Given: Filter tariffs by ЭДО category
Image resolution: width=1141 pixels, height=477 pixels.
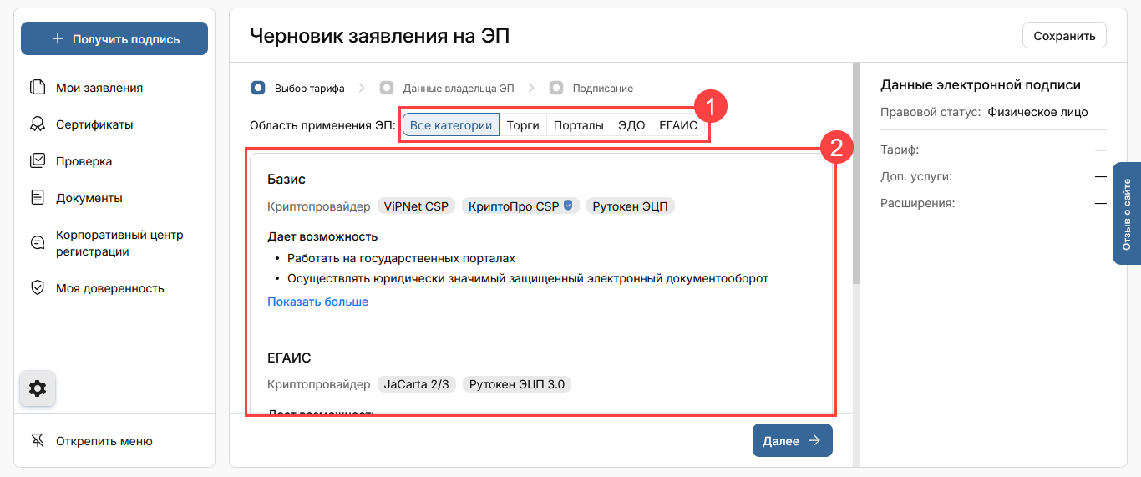Looking at the screenshot, I should click(x=631, y=125).
